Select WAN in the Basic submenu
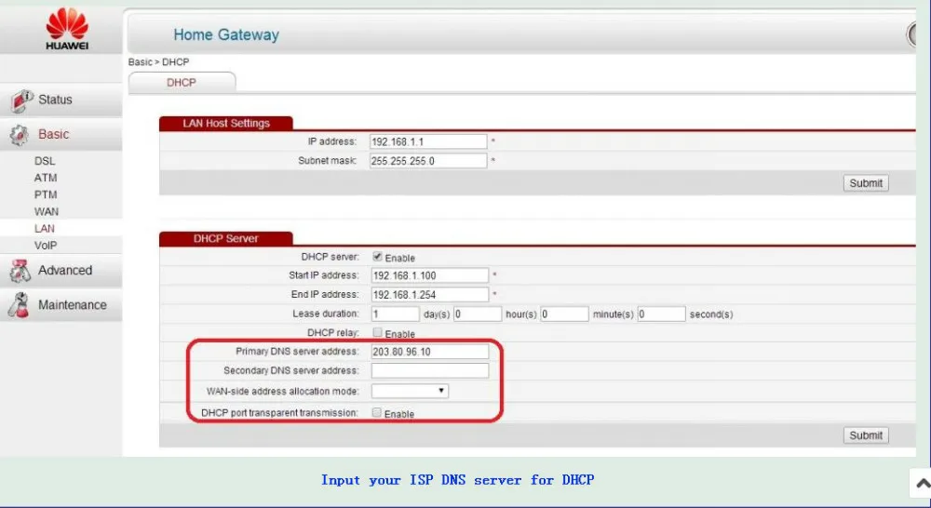Screen dimensions: 931x508 pos(47,211)
